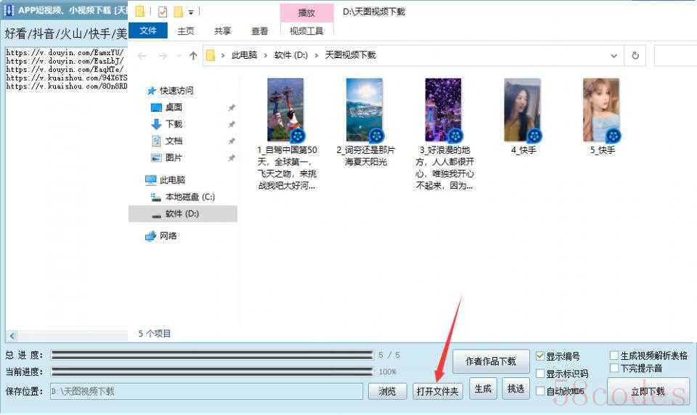The image size is (697, 415).
Task: Select 本地磁盘 (C:) drive
Action: coord(189,197)
